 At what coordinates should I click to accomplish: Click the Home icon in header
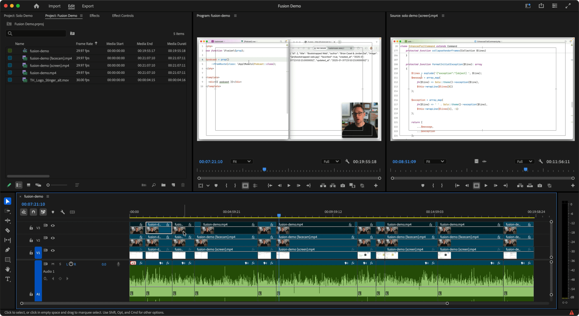[x=36, y=6]
